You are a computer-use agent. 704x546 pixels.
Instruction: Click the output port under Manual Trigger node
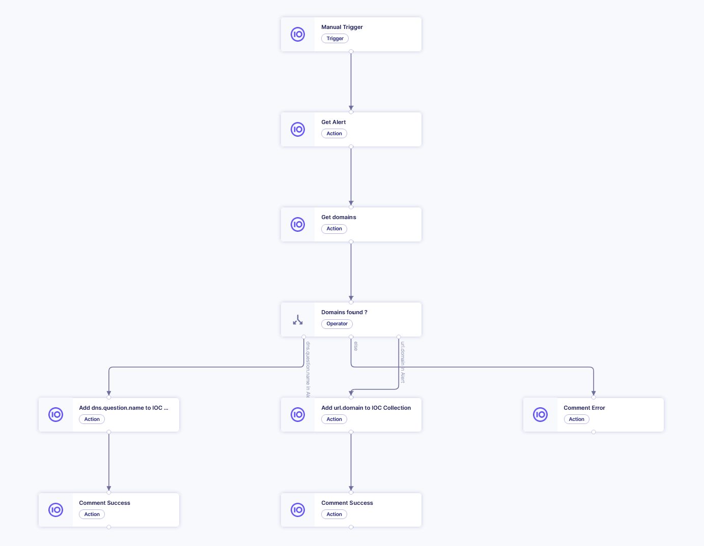[351, 51]
